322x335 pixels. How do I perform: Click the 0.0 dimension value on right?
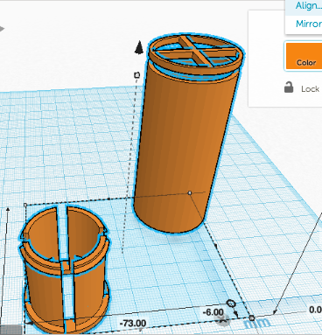point(316,310)
